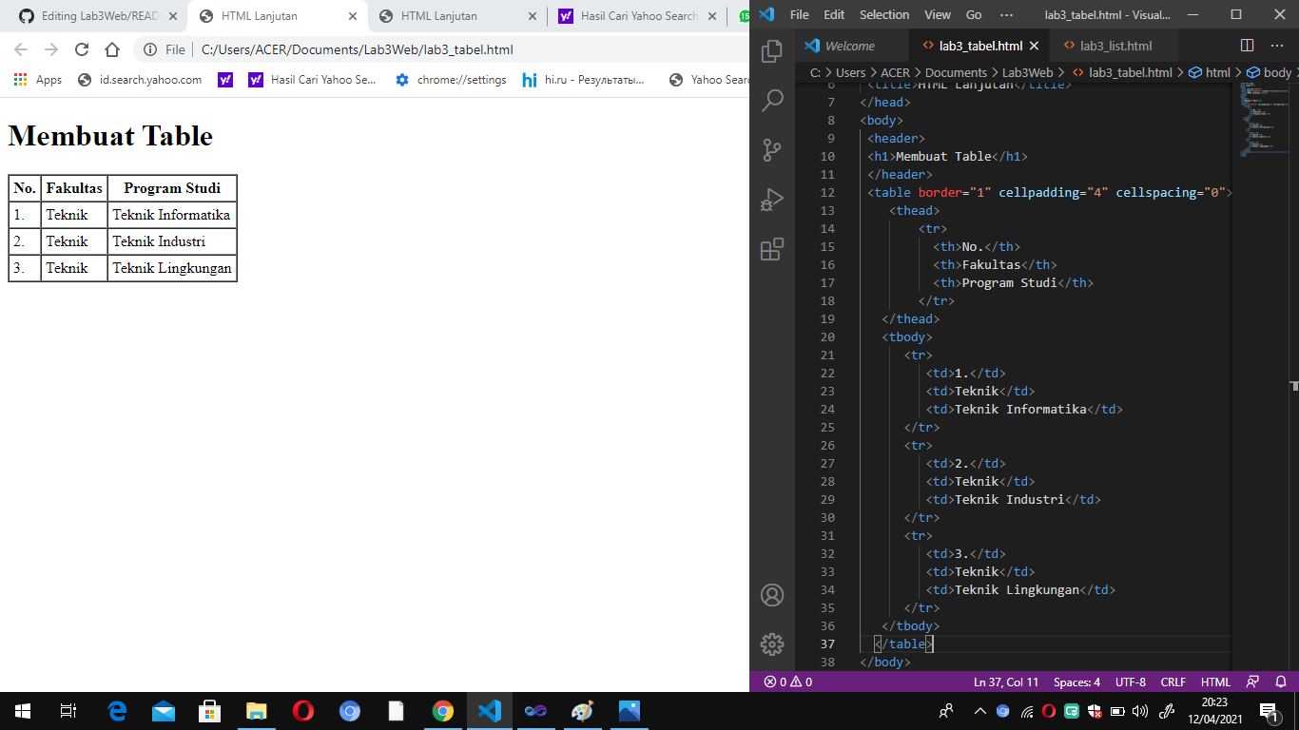Open the volume control in system tray
Screen dimensions: 1299x730
coord(1140,711)
